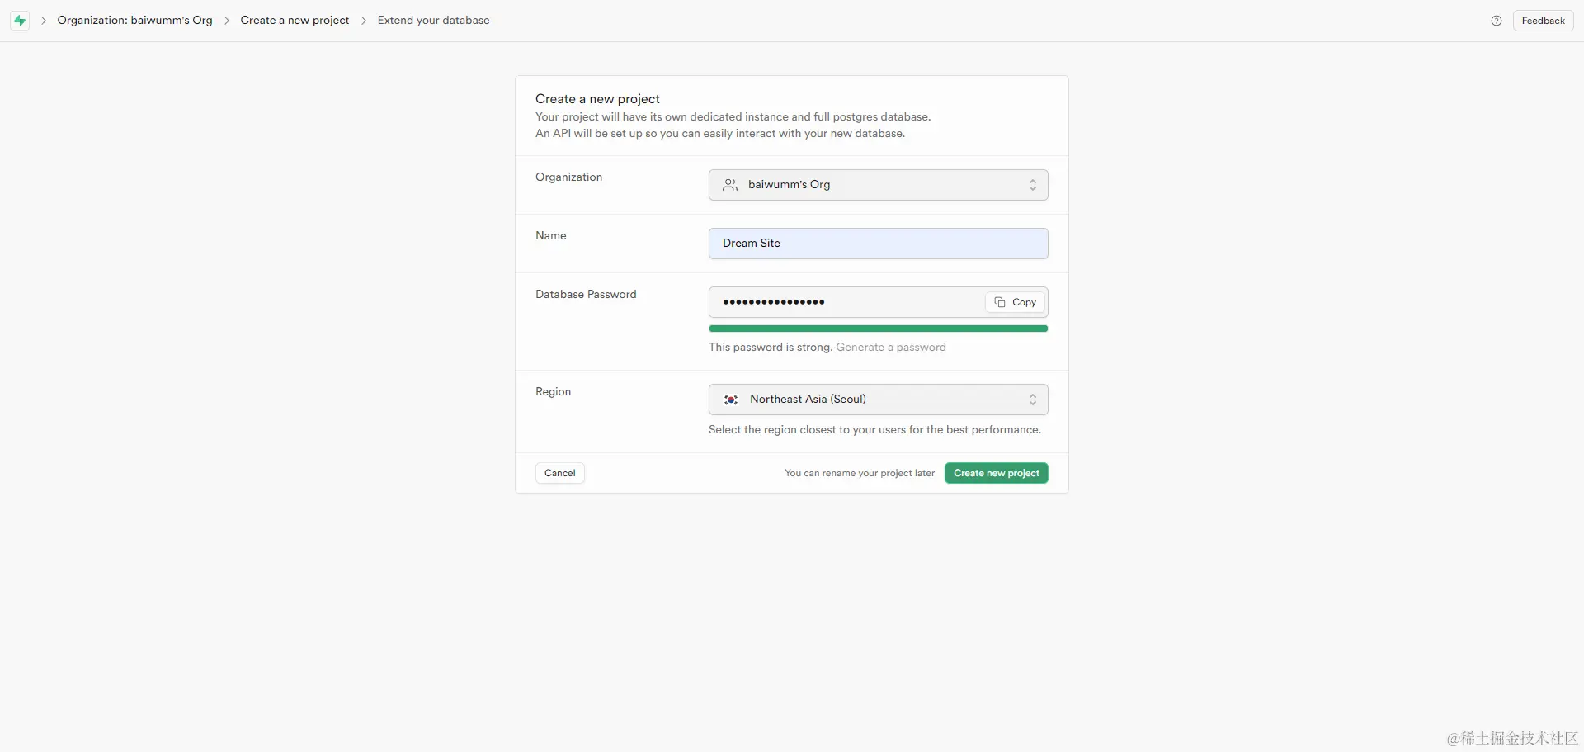Open the help question mark icon
This screenshot has width=1584, height=752.
tap(1497, 21)
